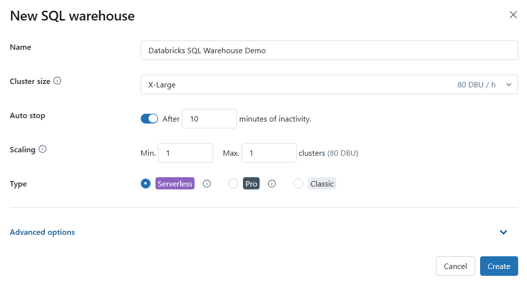Image resolution: width=527 pixels, height=288 pixels.
Task: Click the chevron on the Cluster size selector
Action: 509,84
